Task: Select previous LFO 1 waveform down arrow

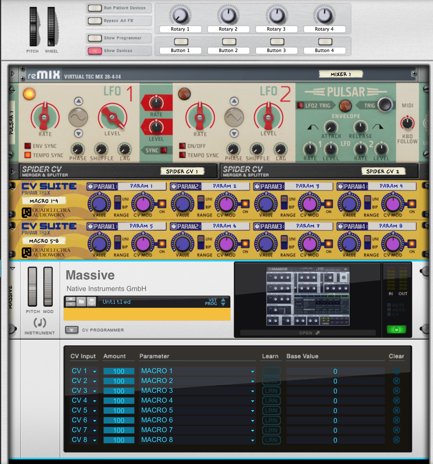Action: 78,133
